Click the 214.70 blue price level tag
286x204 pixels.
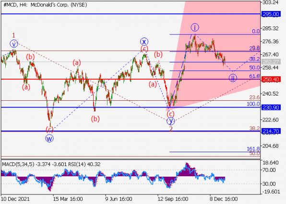[x=271, y=131]
